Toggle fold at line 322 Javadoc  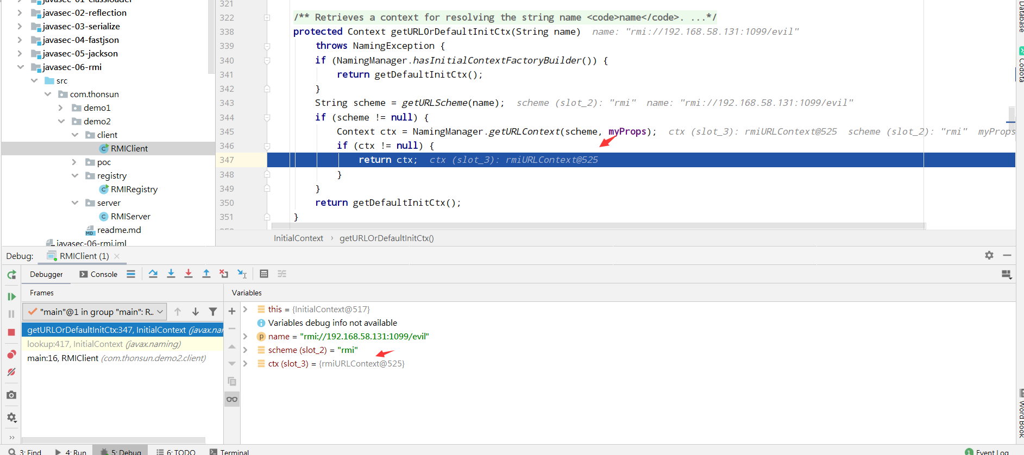coord(267,17)
